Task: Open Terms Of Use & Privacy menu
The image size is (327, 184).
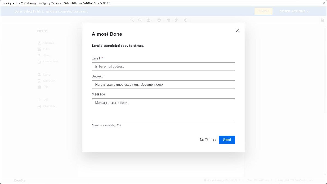Action: pos(260,180)
